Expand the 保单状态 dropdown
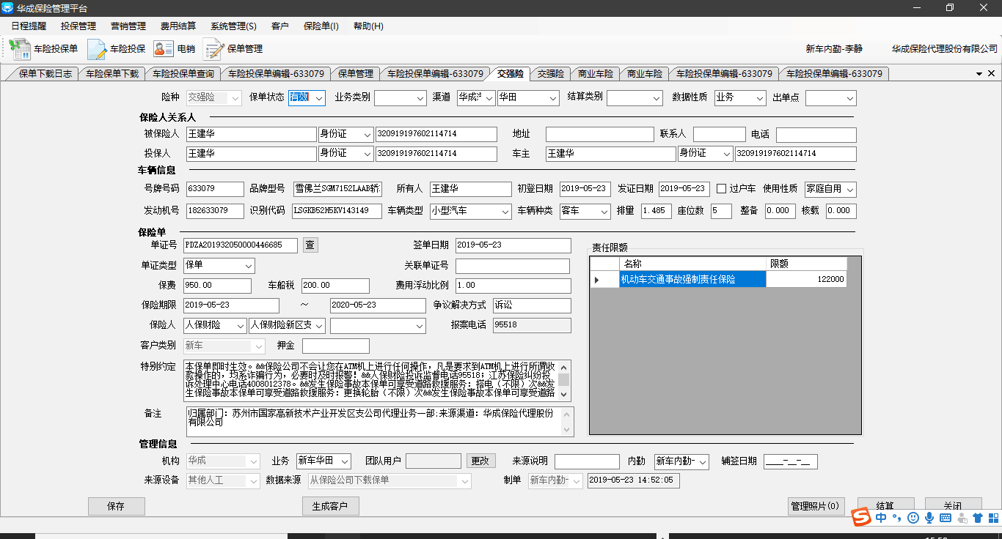Viewport: 1002px width, 539px height. click(x=319, y=98)
